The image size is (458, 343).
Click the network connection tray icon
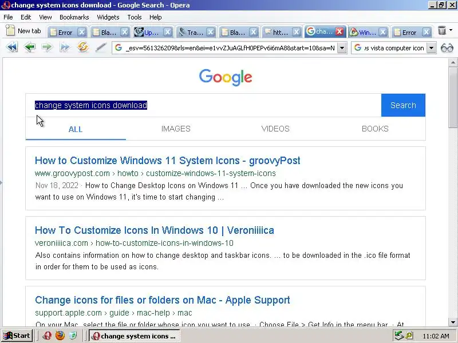tap(398, 336)
